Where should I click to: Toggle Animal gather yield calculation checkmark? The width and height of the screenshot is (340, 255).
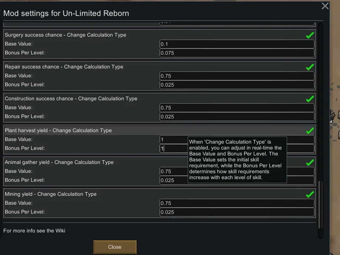pos(310,162)
